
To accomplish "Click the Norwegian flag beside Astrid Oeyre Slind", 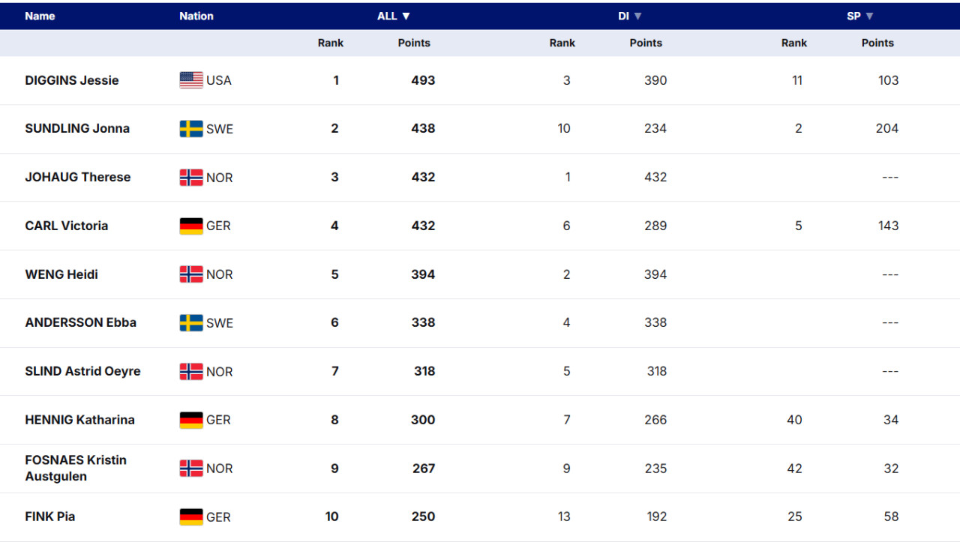I will (x=191, y=371).
